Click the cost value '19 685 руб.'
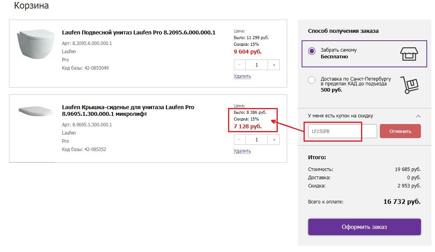 (x=408, y=169)
